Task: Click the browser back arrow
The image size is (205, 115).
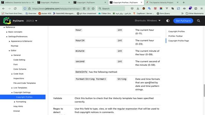Action: coord(4,9)
